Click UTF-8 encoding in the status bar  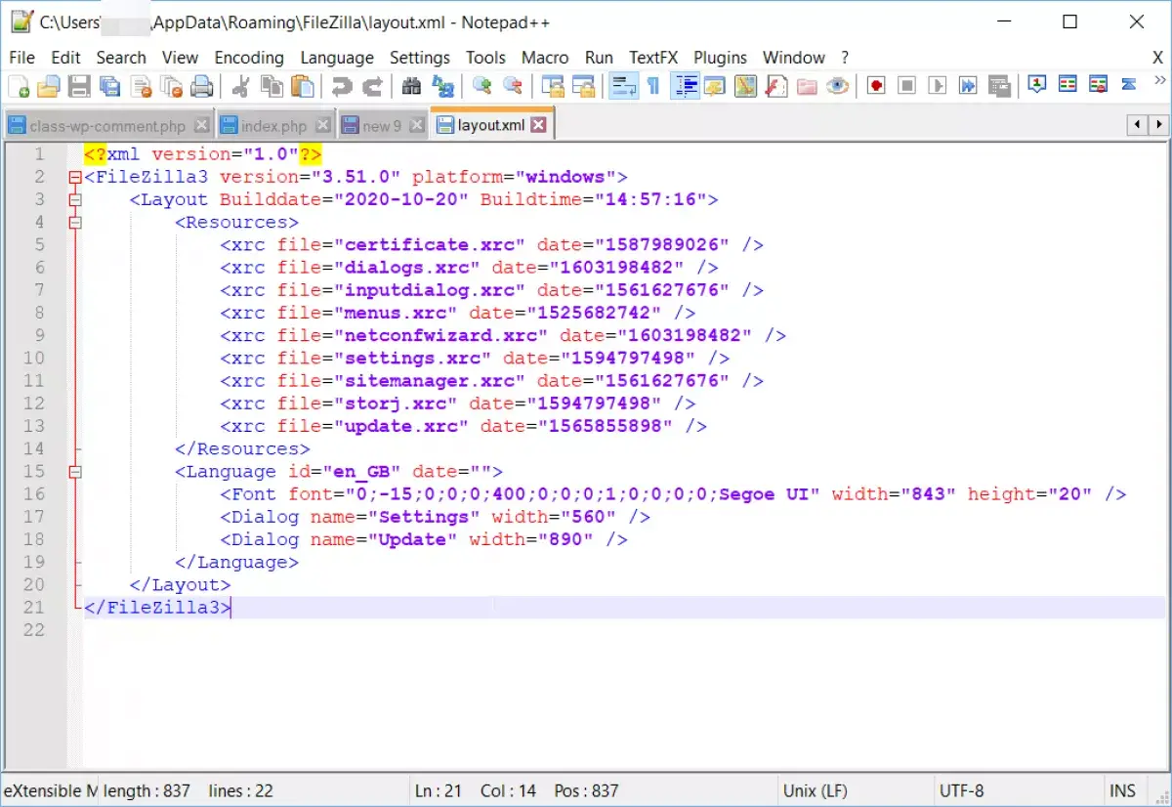point(962,790)
